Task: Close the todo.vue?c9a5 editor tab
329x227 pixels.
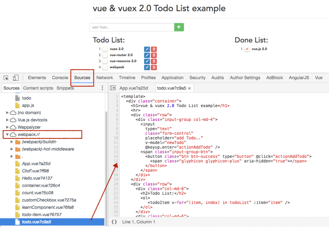Action: point(189,88)
